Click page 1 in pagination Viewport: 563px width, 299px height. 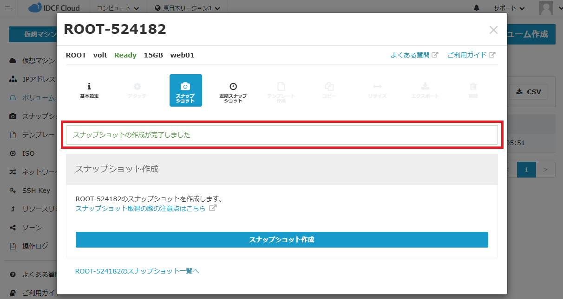coord(526,170)
